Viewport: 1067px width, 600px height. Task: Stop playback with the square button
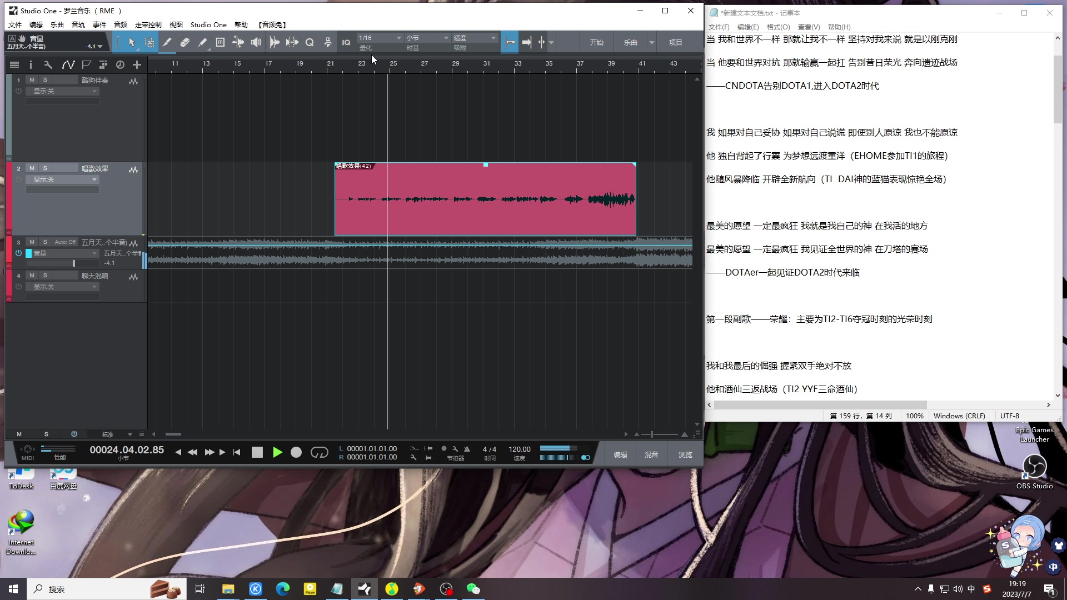tap(257, 453)
